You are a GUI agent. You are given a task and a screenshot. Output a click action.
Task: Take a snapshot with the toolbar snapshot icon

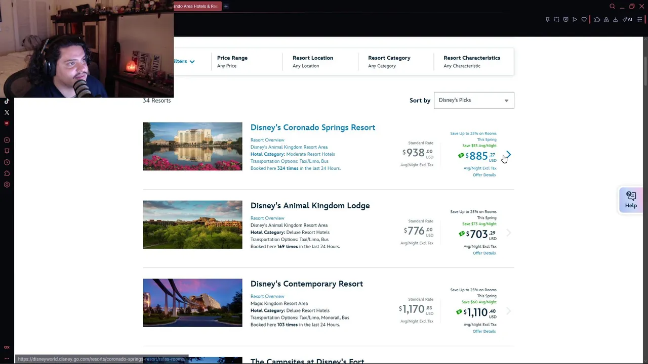[556, 19]
